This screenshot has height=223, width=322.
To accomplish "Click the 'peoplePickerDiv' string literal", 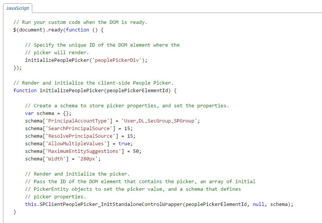I will pyautogui.click(x=117, y=60).
